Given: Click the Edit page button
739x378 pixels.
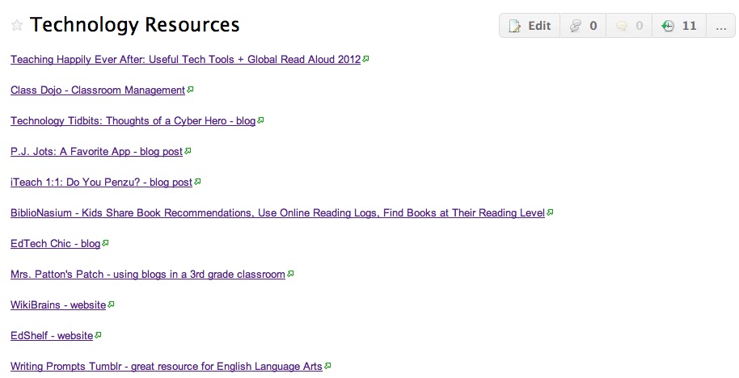Looking at the screenshot, I should 530,26.
